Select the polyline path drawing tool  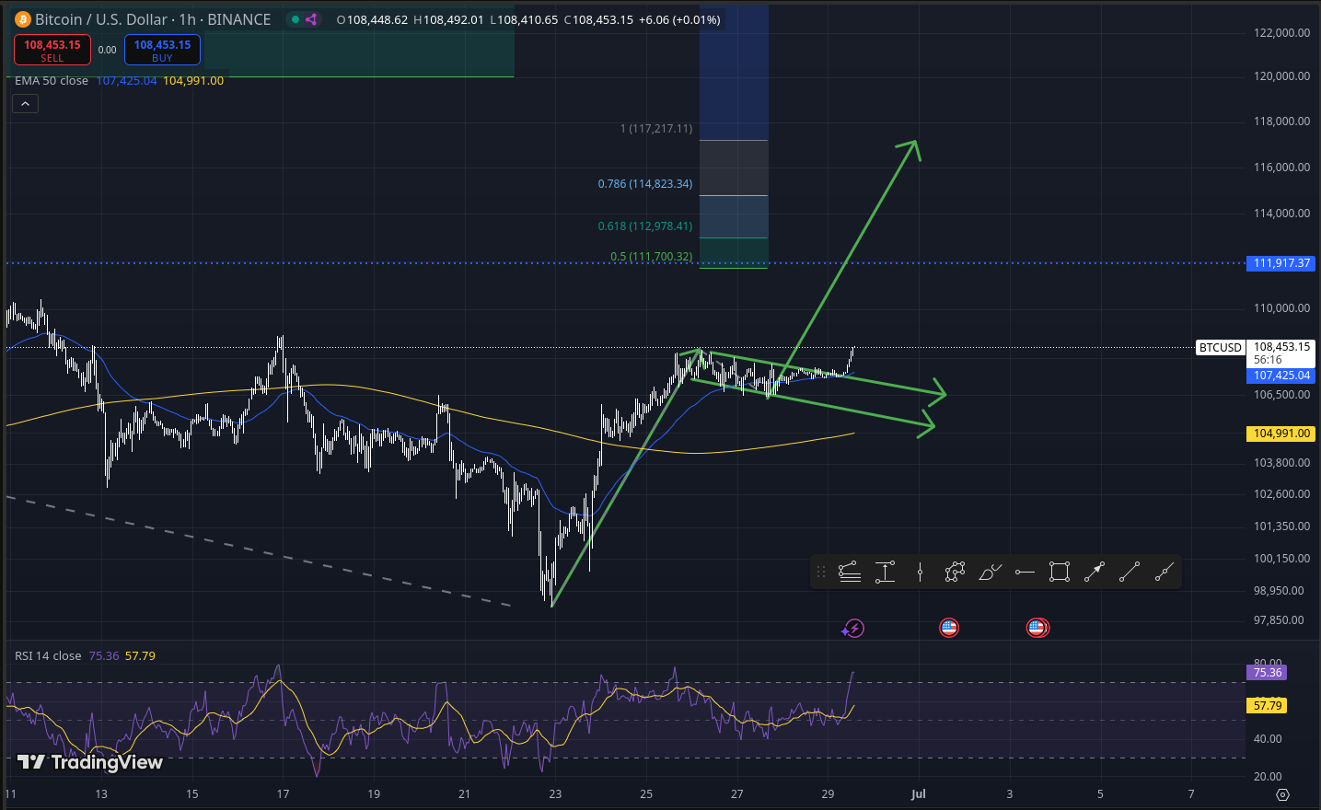955,573
